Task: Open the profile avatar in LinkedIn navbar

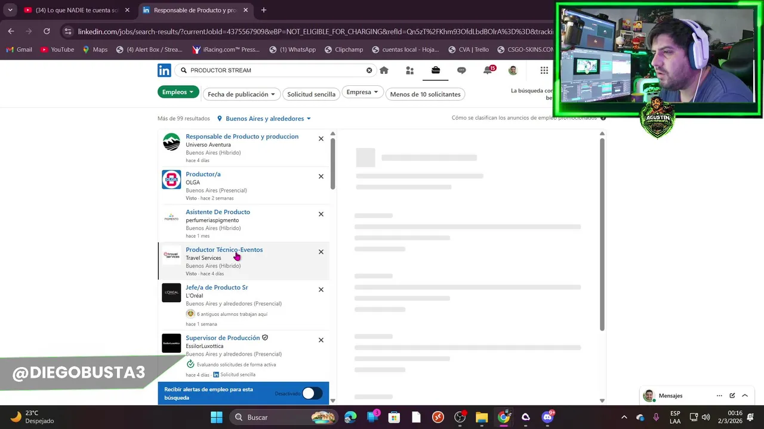Action: tap(513, 70)
